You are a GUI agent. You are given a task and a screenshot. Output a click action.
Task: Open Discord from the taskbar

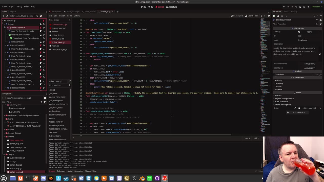[x=43, y=178]
